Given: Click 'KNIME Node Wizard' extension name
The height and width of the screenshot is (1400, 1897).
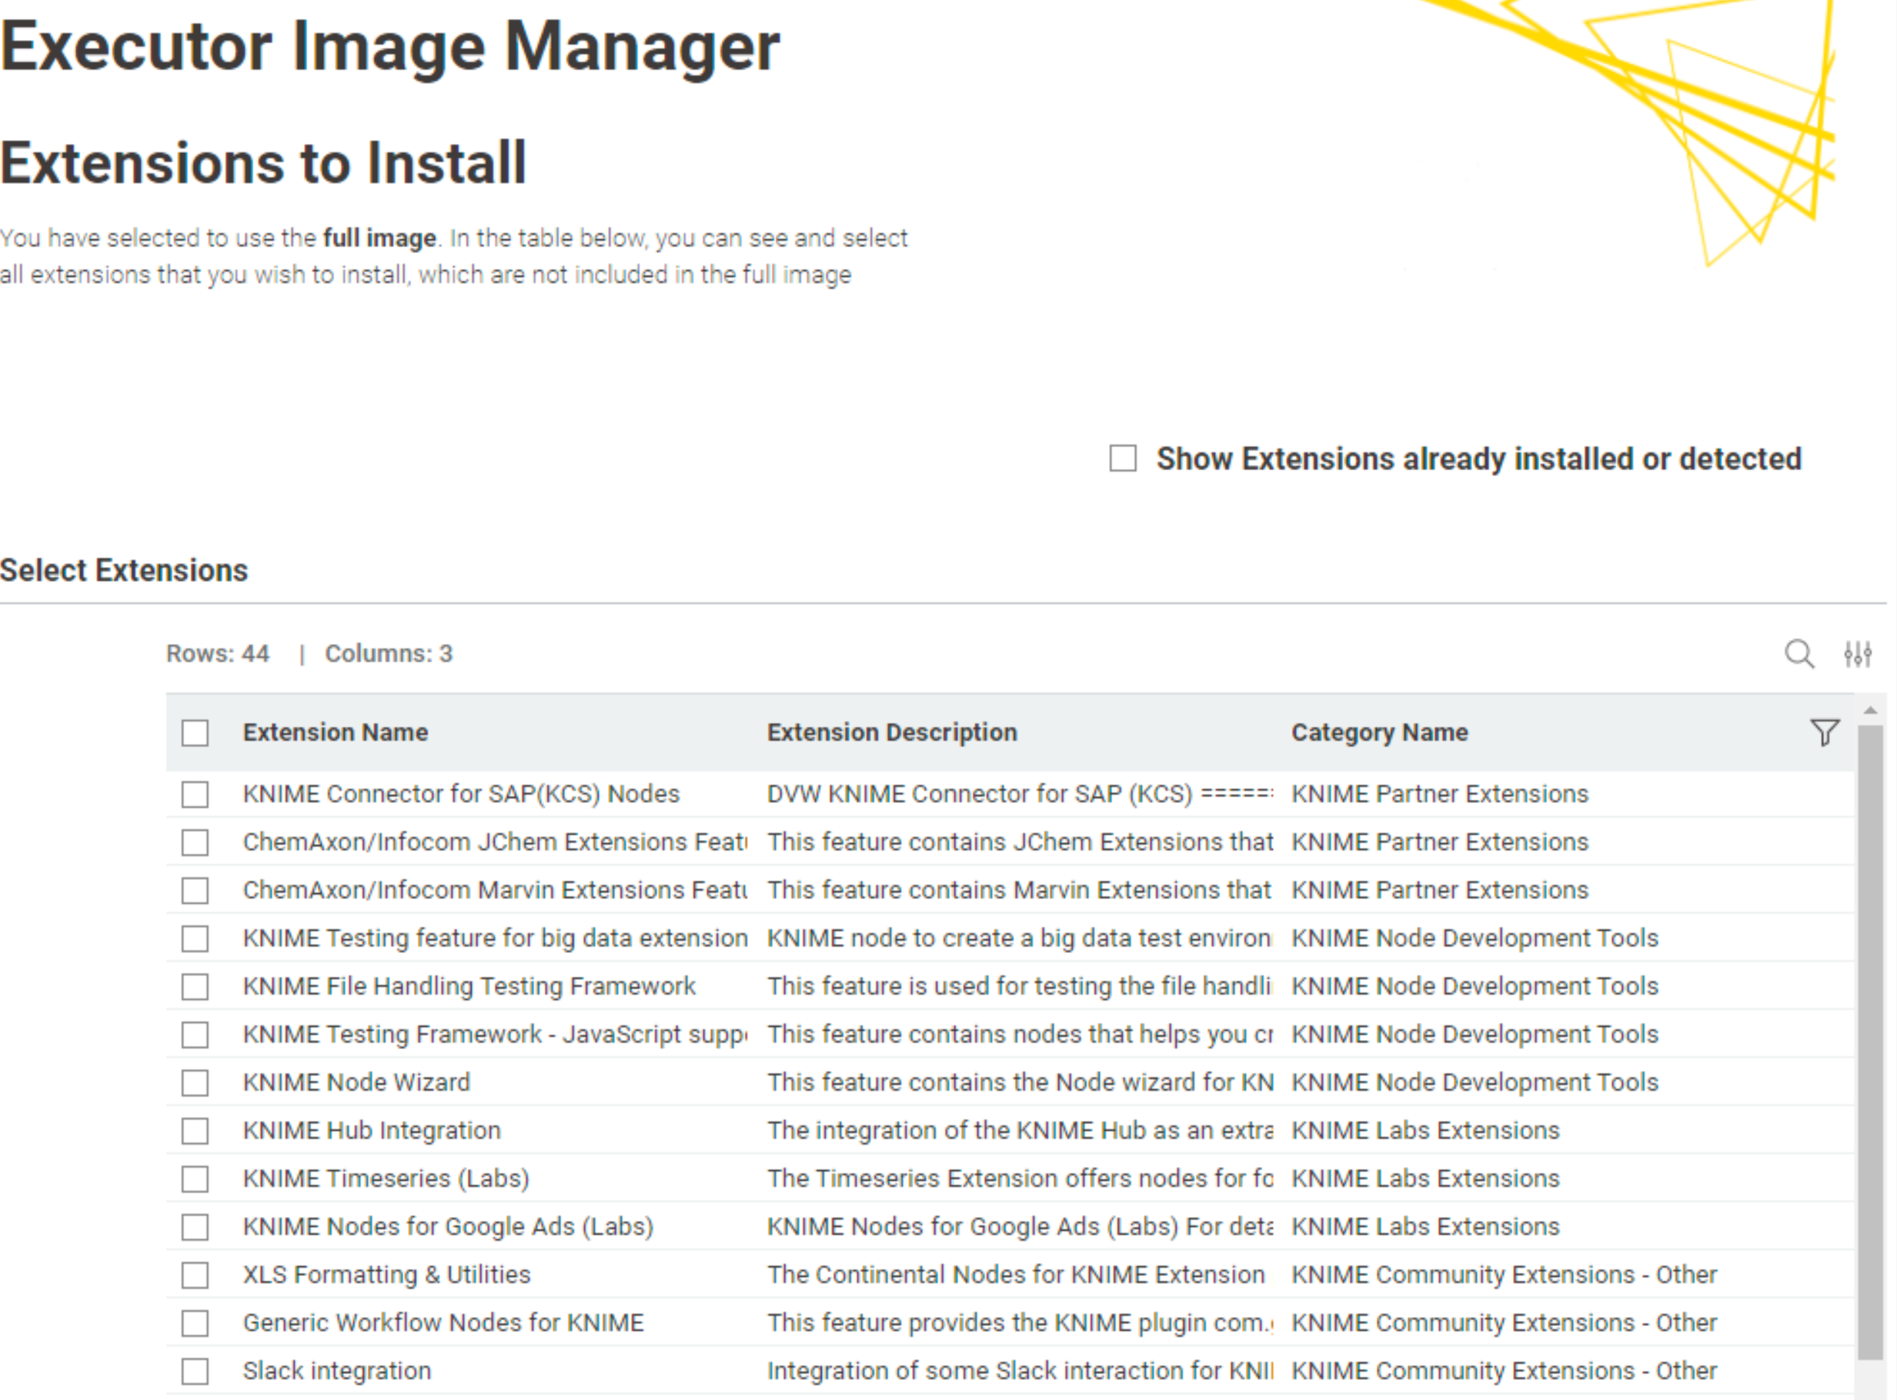Looking at the screenshot, I should tap(356, 1082).
